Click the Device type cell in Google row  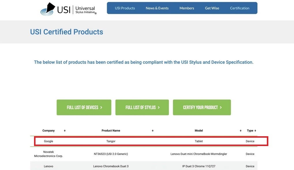point(250,141)
